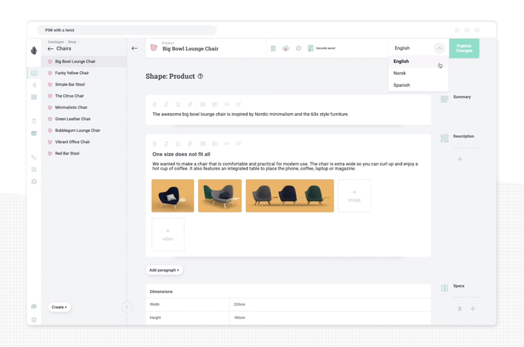Open the grid icon in left rail

tap(34, 97)
